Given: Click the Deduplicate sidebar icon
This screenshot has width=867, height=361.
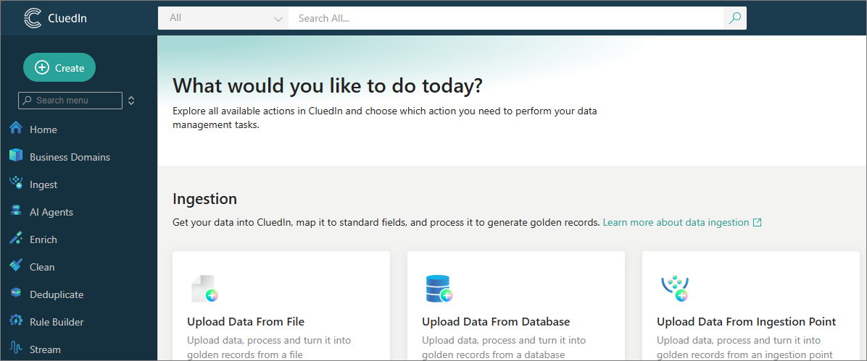Looking at the screenshot, I should 16,294.
